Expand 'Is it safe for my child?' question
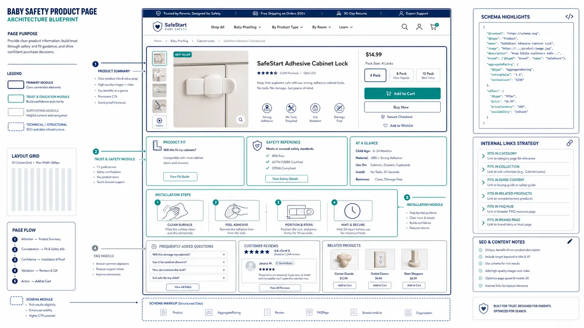The height and width of the screenshot is (328, 584). [188, 278]
